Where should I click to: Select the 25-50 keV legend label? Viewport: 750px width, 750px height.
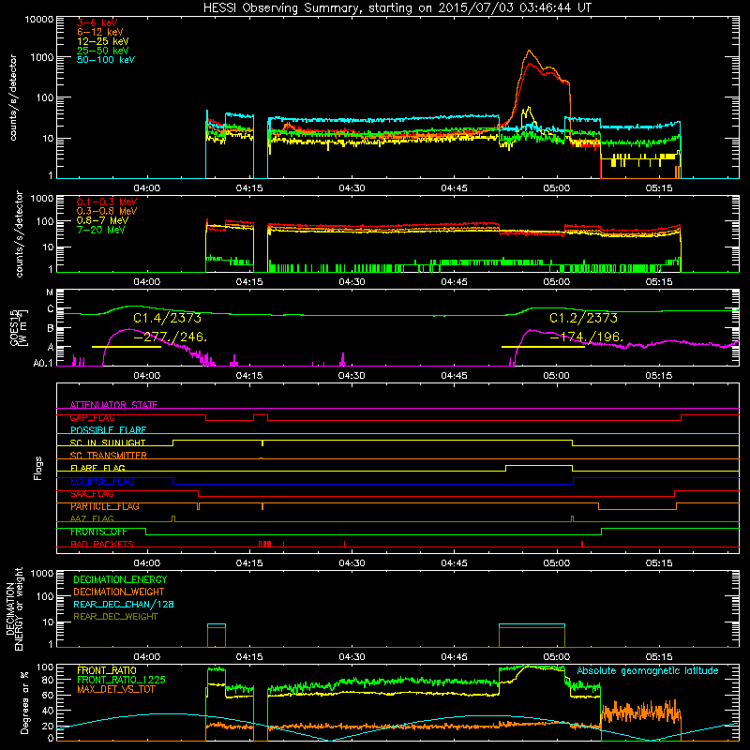tap(103, 51)
